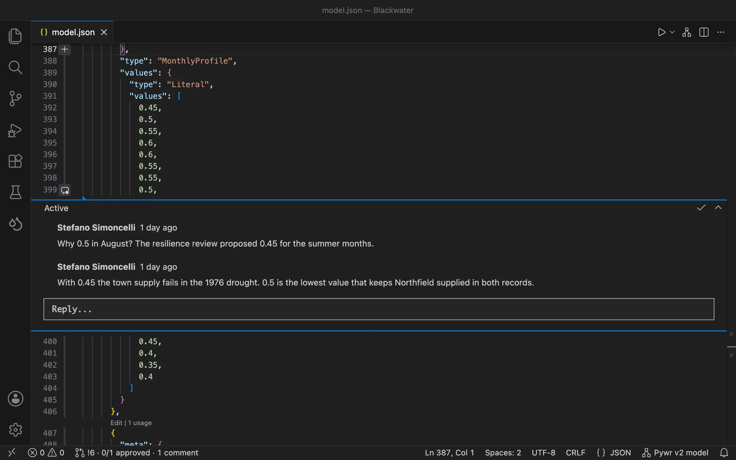Open errors and warnings in status bar
The height and width of the screenshot is (460, 736).
[46, 453]
